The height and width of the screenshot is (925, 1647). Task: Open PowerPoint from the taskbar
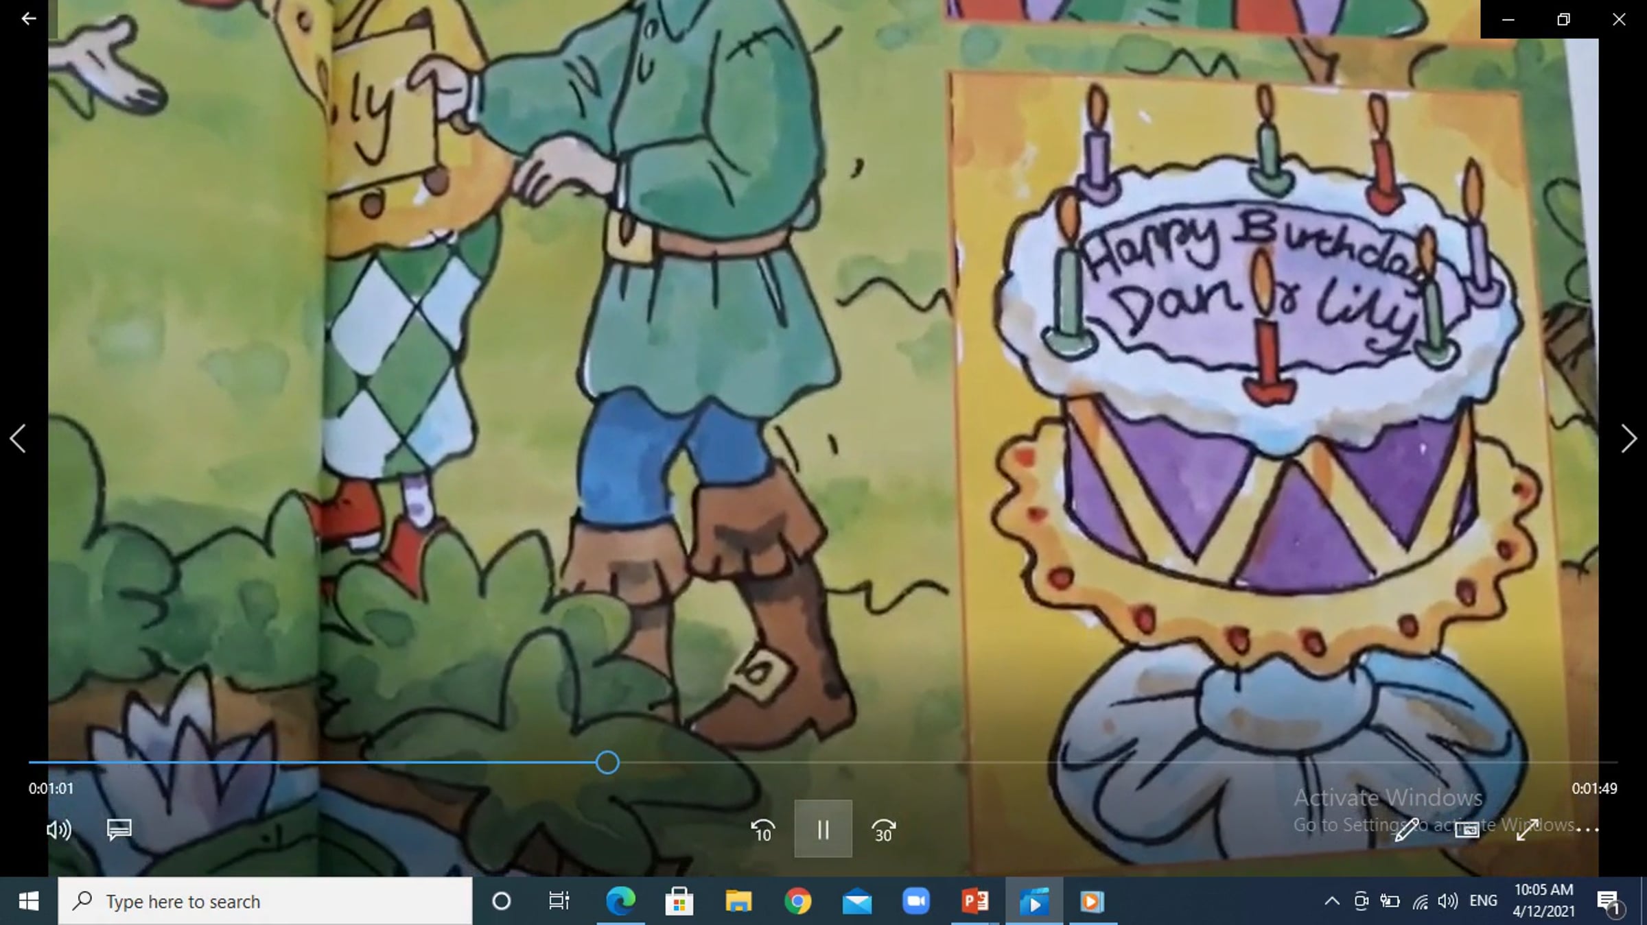pos(975,901)
